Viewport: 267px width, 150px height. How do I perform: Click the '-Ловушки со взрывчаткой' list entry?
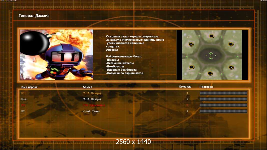click(125, 73)
